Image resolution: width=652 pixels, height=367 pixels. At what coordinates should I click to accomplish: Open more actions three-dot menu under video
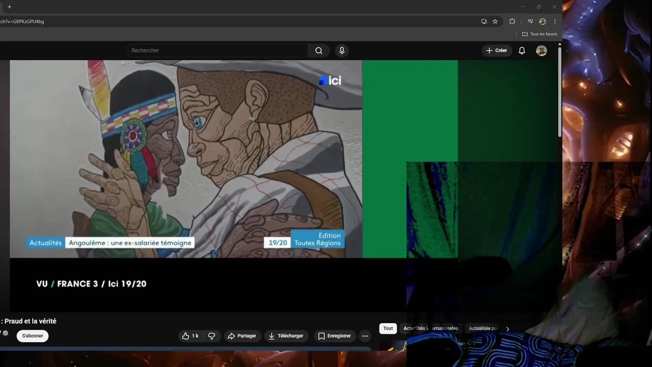click(x=365, y=336)
